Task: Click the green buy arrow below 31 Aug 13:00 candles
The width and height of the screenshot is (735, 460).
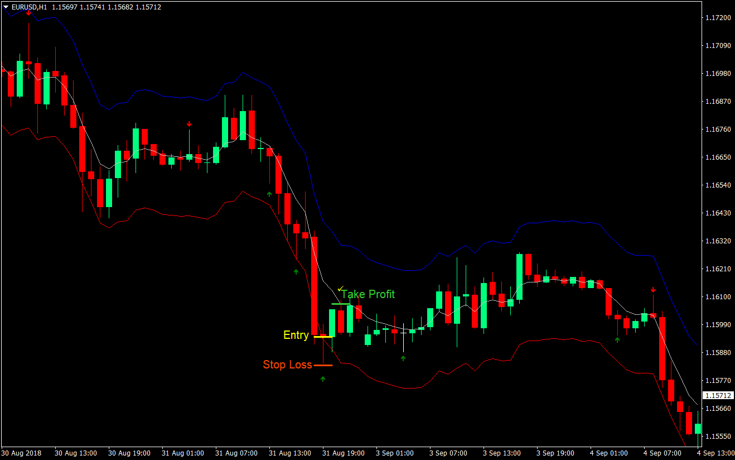Action: coord(295,272)
